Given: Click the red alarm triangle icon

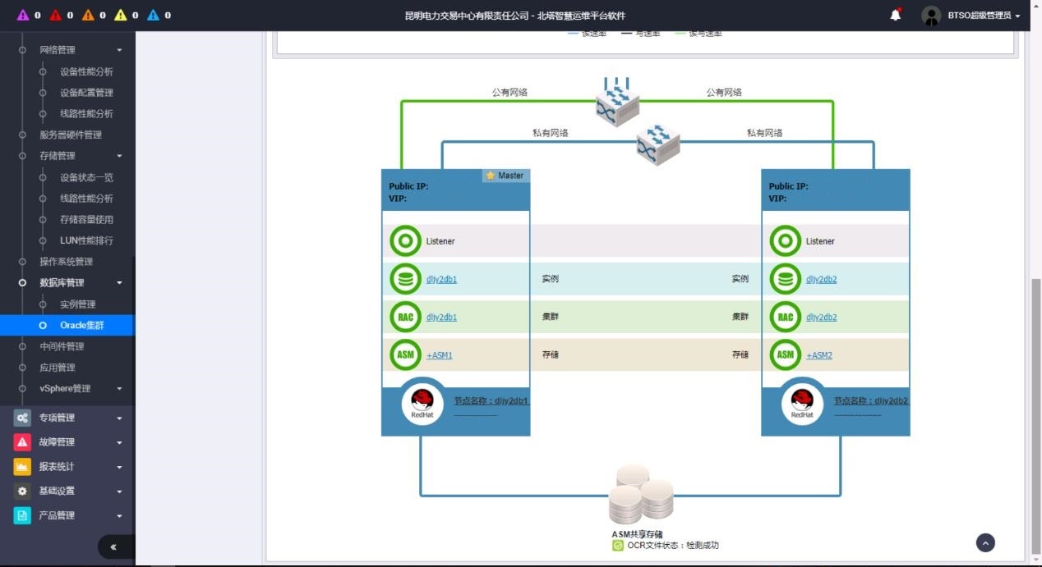Looking at the screenshot, I should pos(55,16).
